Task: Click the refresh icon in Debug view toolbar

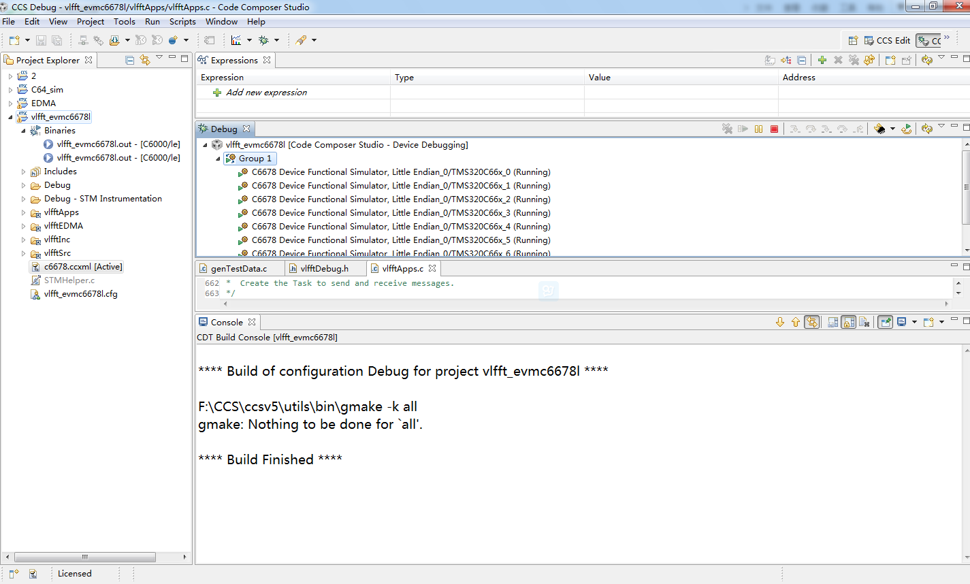Action: click(926, 129)
